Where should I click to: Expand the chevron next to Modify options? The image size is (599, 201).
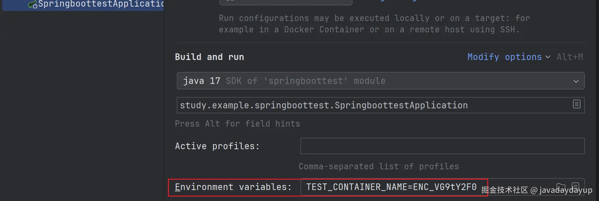[x=548, y=57]
